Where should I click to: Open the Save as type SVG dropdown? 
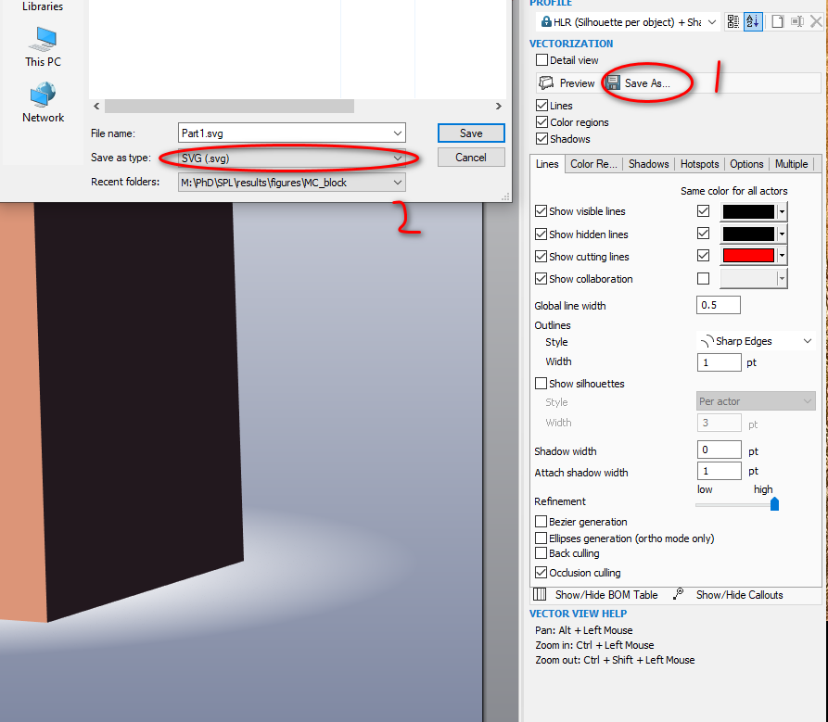coord(292,158)
